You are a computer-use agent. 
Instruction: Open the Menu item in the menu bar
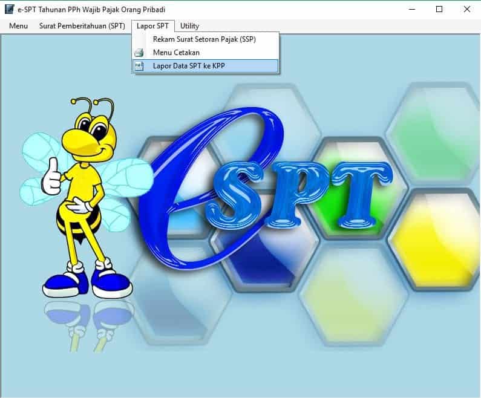(18, 26)
